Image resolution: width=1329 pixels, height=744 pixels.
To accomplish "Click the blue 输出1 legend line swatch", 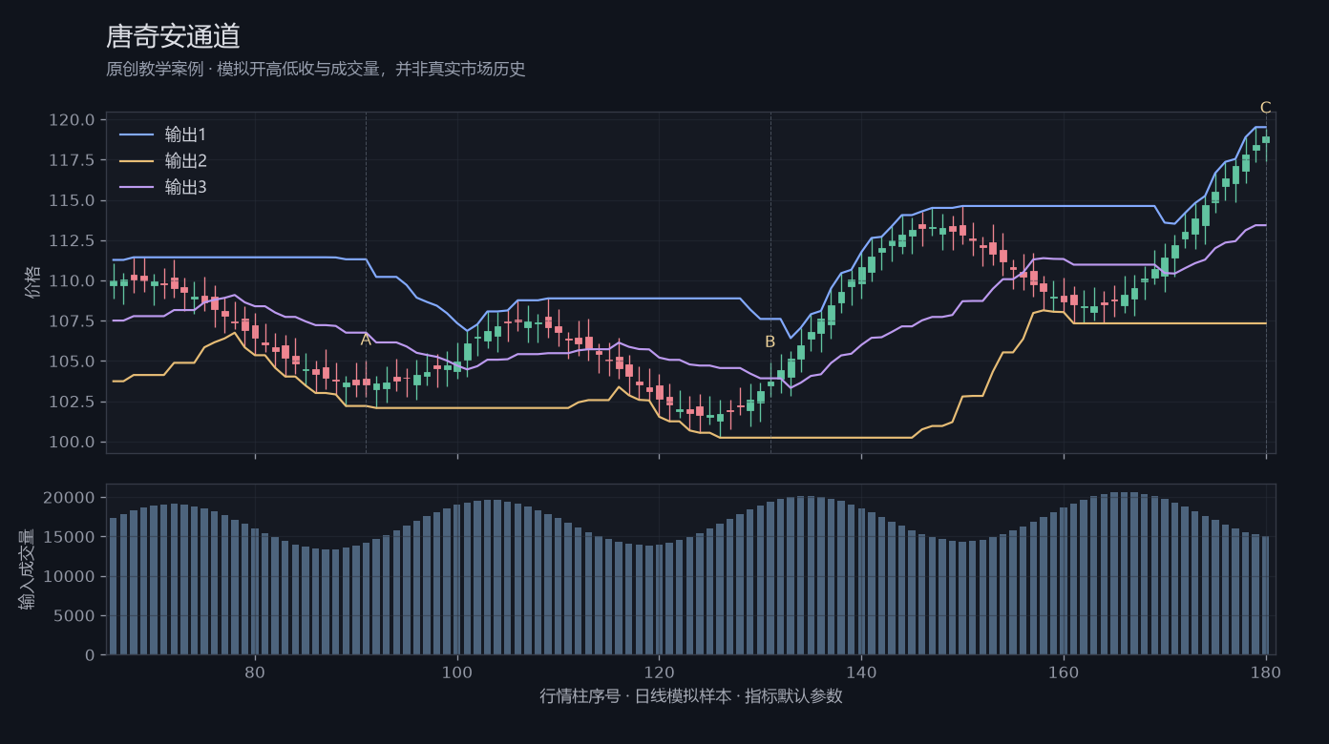I will click(136, 134).
